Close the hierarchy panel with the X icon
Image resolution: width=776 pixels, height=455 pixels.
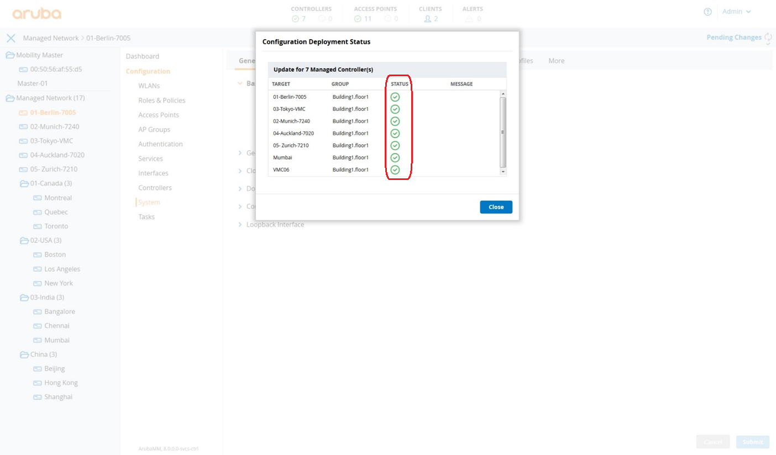point(11,38)
